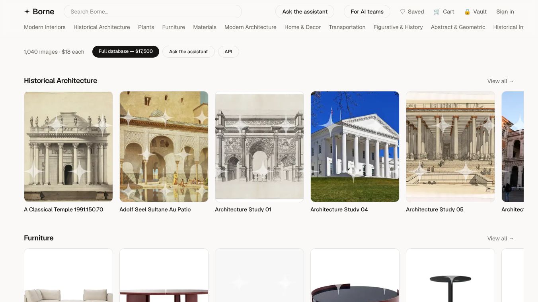Viewport: 538px width, 302px height.
Task: Click the Sign in link
Action: (x=505, y=12)
